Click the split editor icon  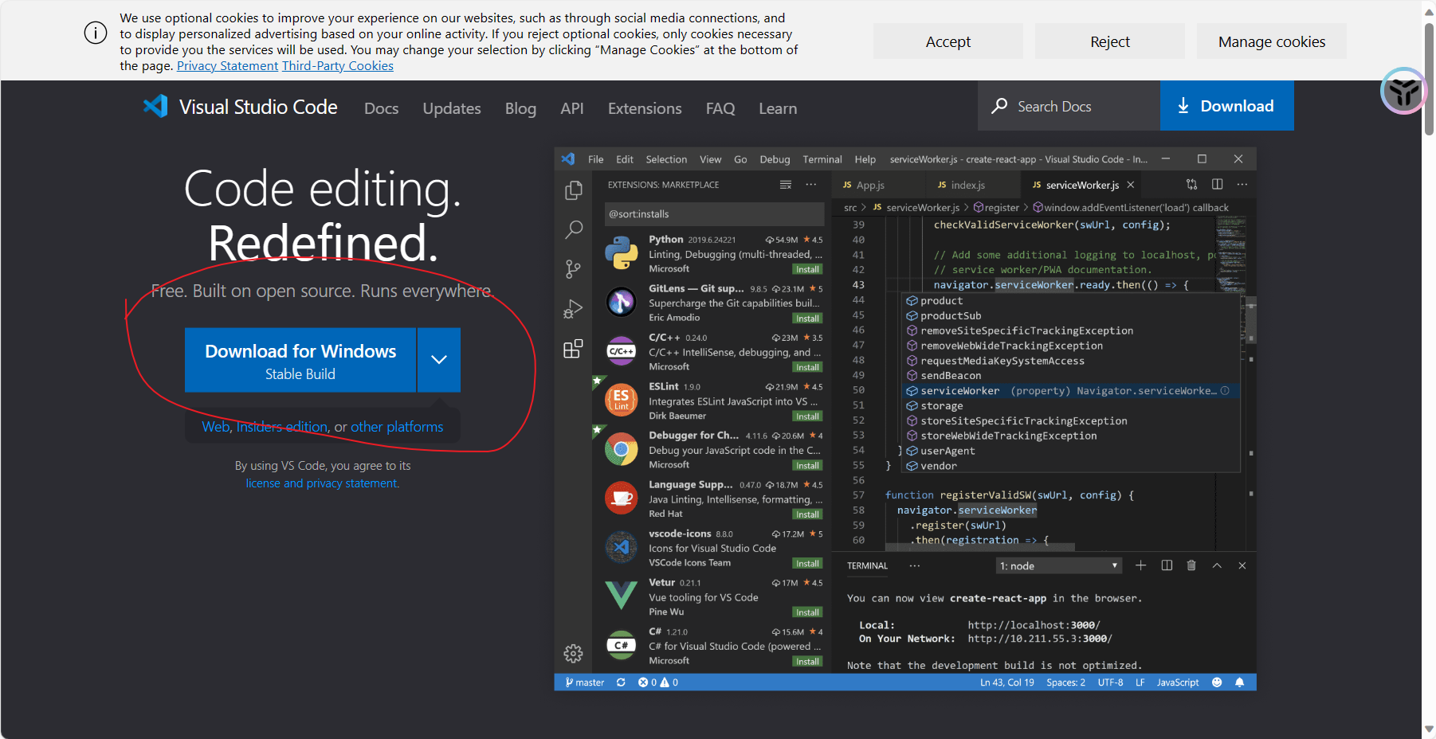(1217, 184)
